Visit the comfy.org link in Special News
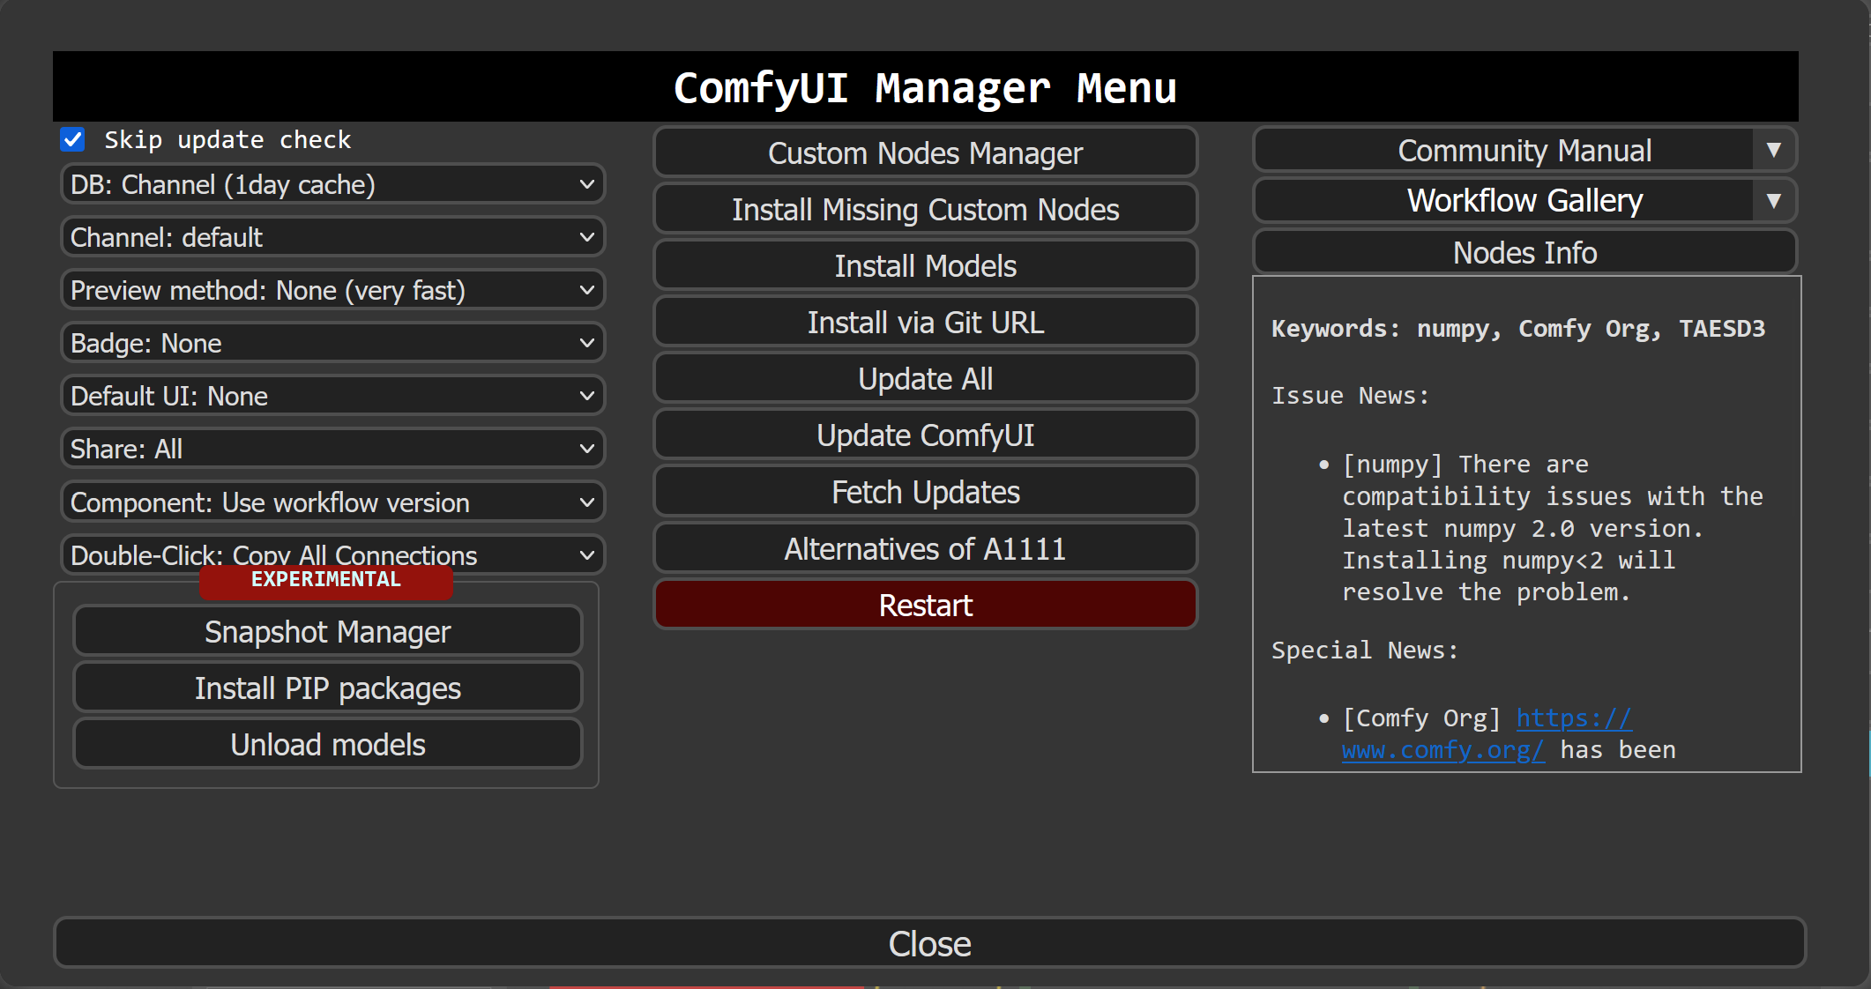1871x989 pixels. (x=1443, y=750)
